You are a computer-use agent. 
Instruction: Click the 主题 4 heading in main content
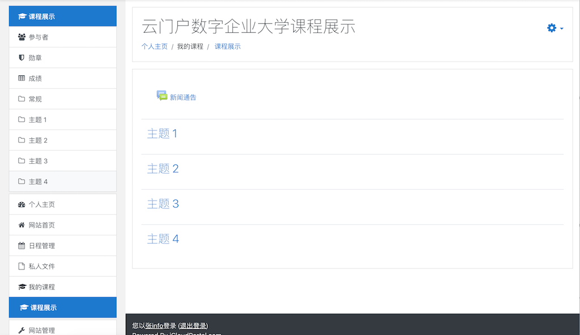pos(163,239)
